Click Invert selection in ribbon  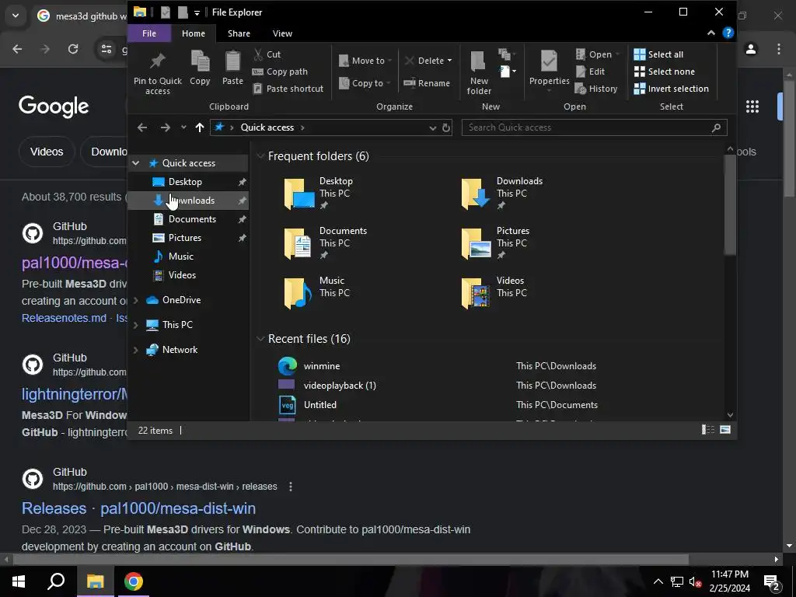pos(672,89)
